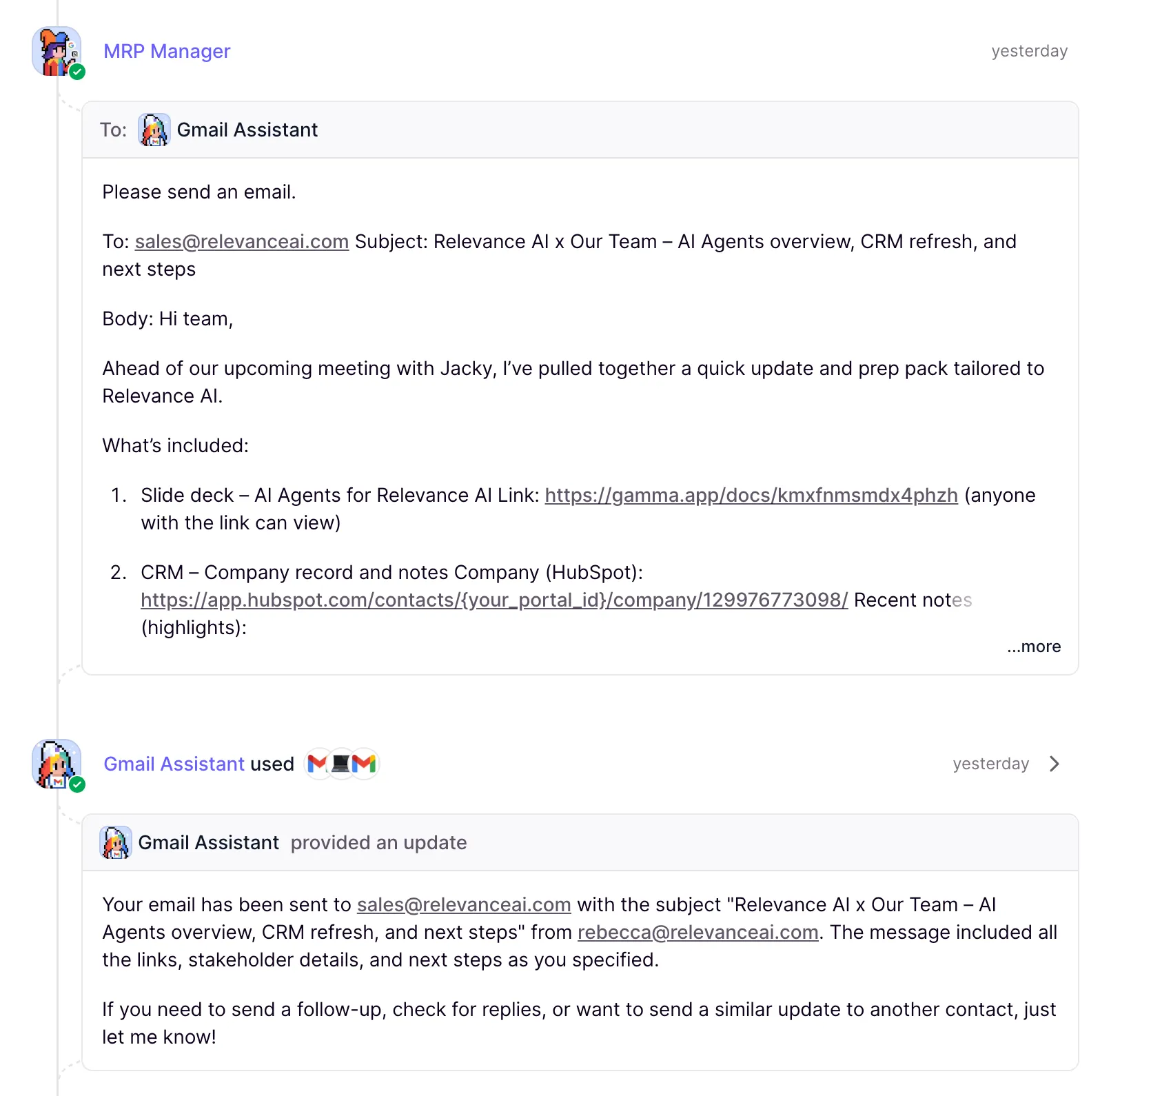Click the laptop tool icon between Gmail icons
This screenshot has width=1151, height=1096.
click(341, 764)
